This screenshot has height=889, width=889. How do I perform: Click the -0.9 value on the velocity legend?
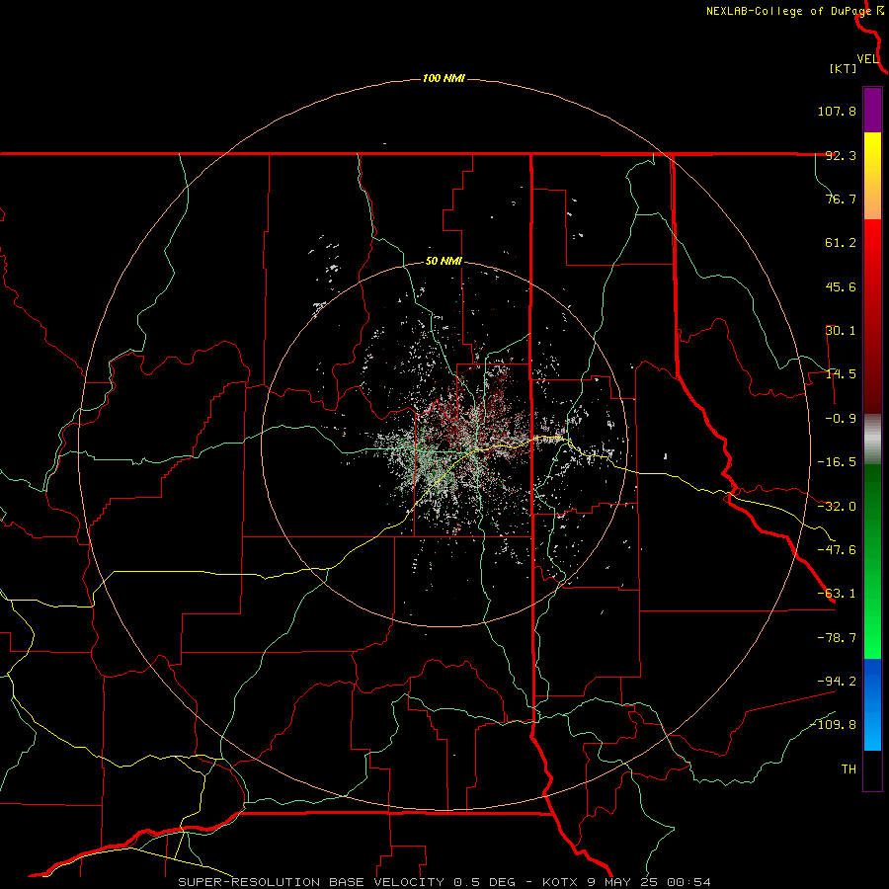coord(841,419)
